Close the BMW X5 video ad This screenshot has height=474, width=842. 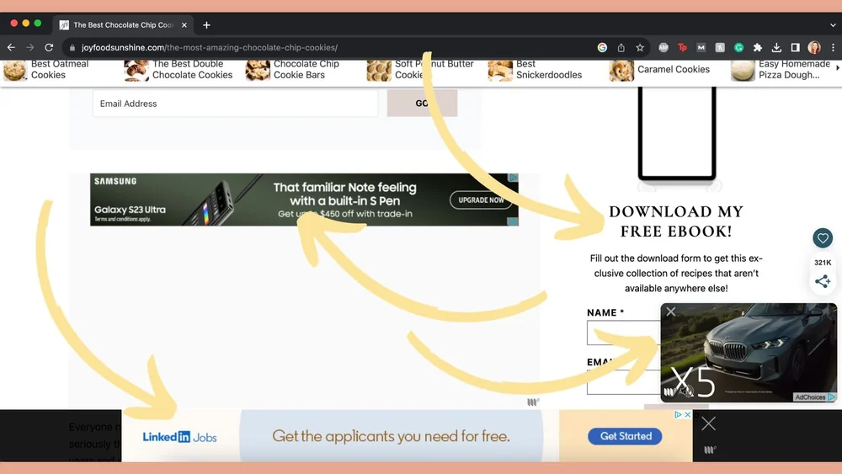(671, 312)
